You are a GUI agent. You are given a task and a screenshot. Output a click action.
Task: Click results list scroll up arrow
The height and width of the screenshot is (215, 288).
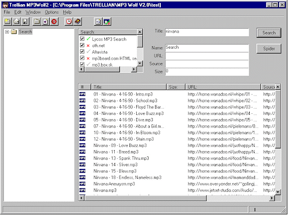278,87
